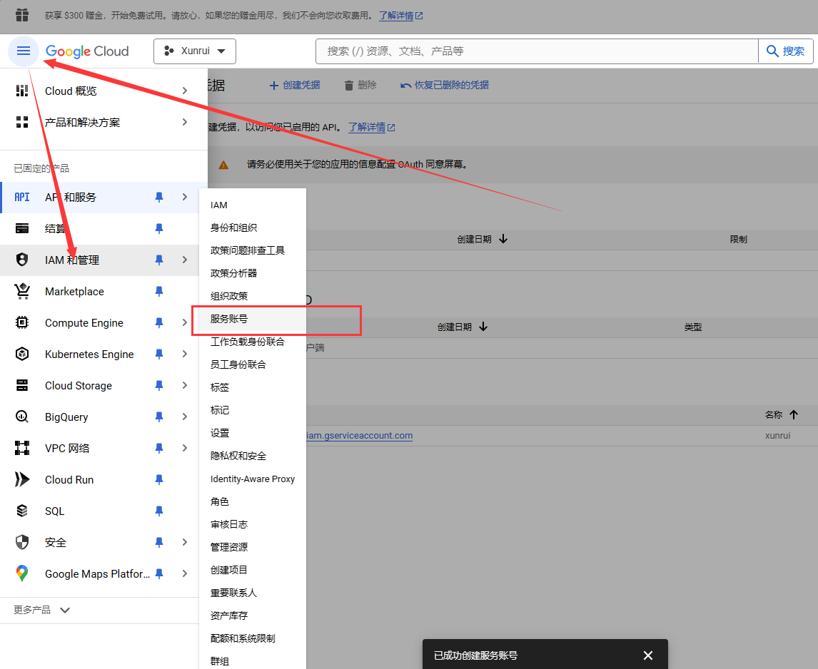The image size is (818, 669).
Task: Click the Google Cloud logo
Action: (87, 51)
